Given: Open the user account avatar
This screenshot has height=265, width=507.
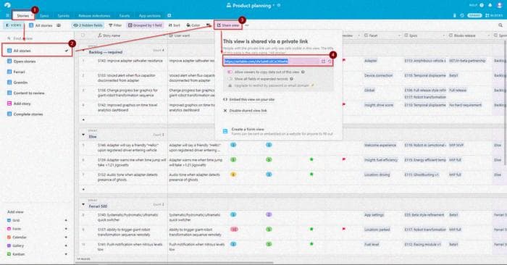Looking at the screenshot, I should (x=500, y=5).
